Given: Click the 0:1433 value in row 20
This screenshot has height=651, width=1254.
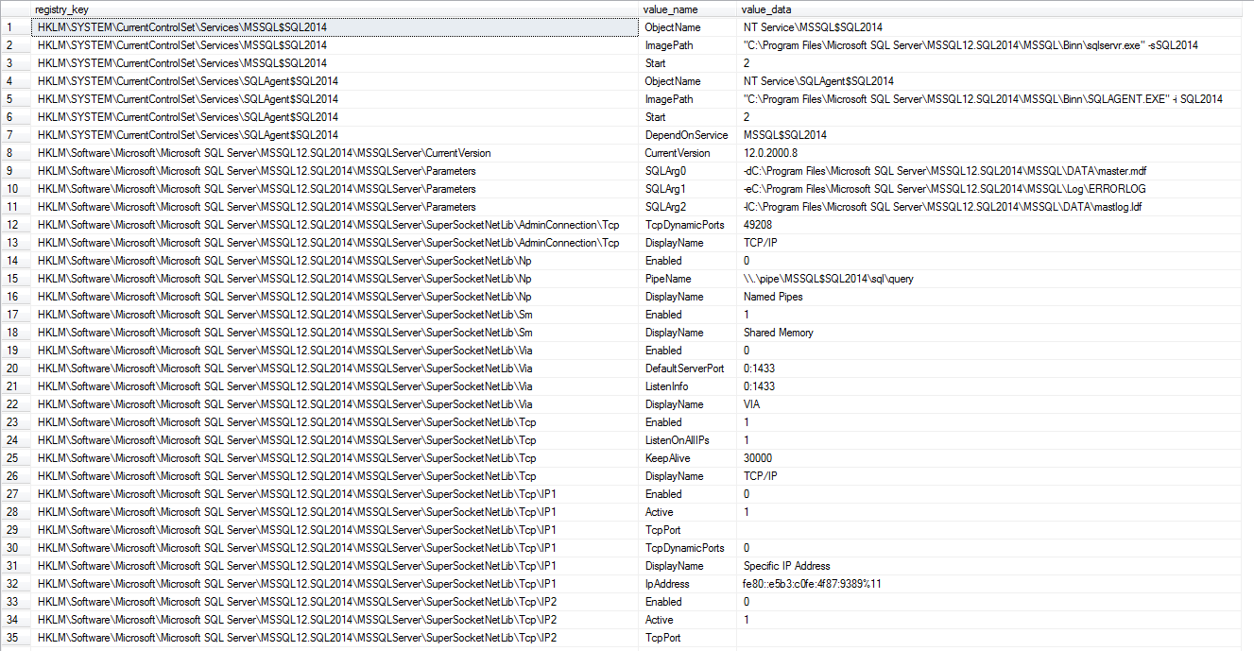Looking at the screenshot, I should (759, 368).
